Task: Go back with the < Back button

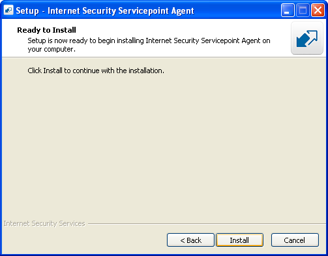Action: (x=190, y=240)
